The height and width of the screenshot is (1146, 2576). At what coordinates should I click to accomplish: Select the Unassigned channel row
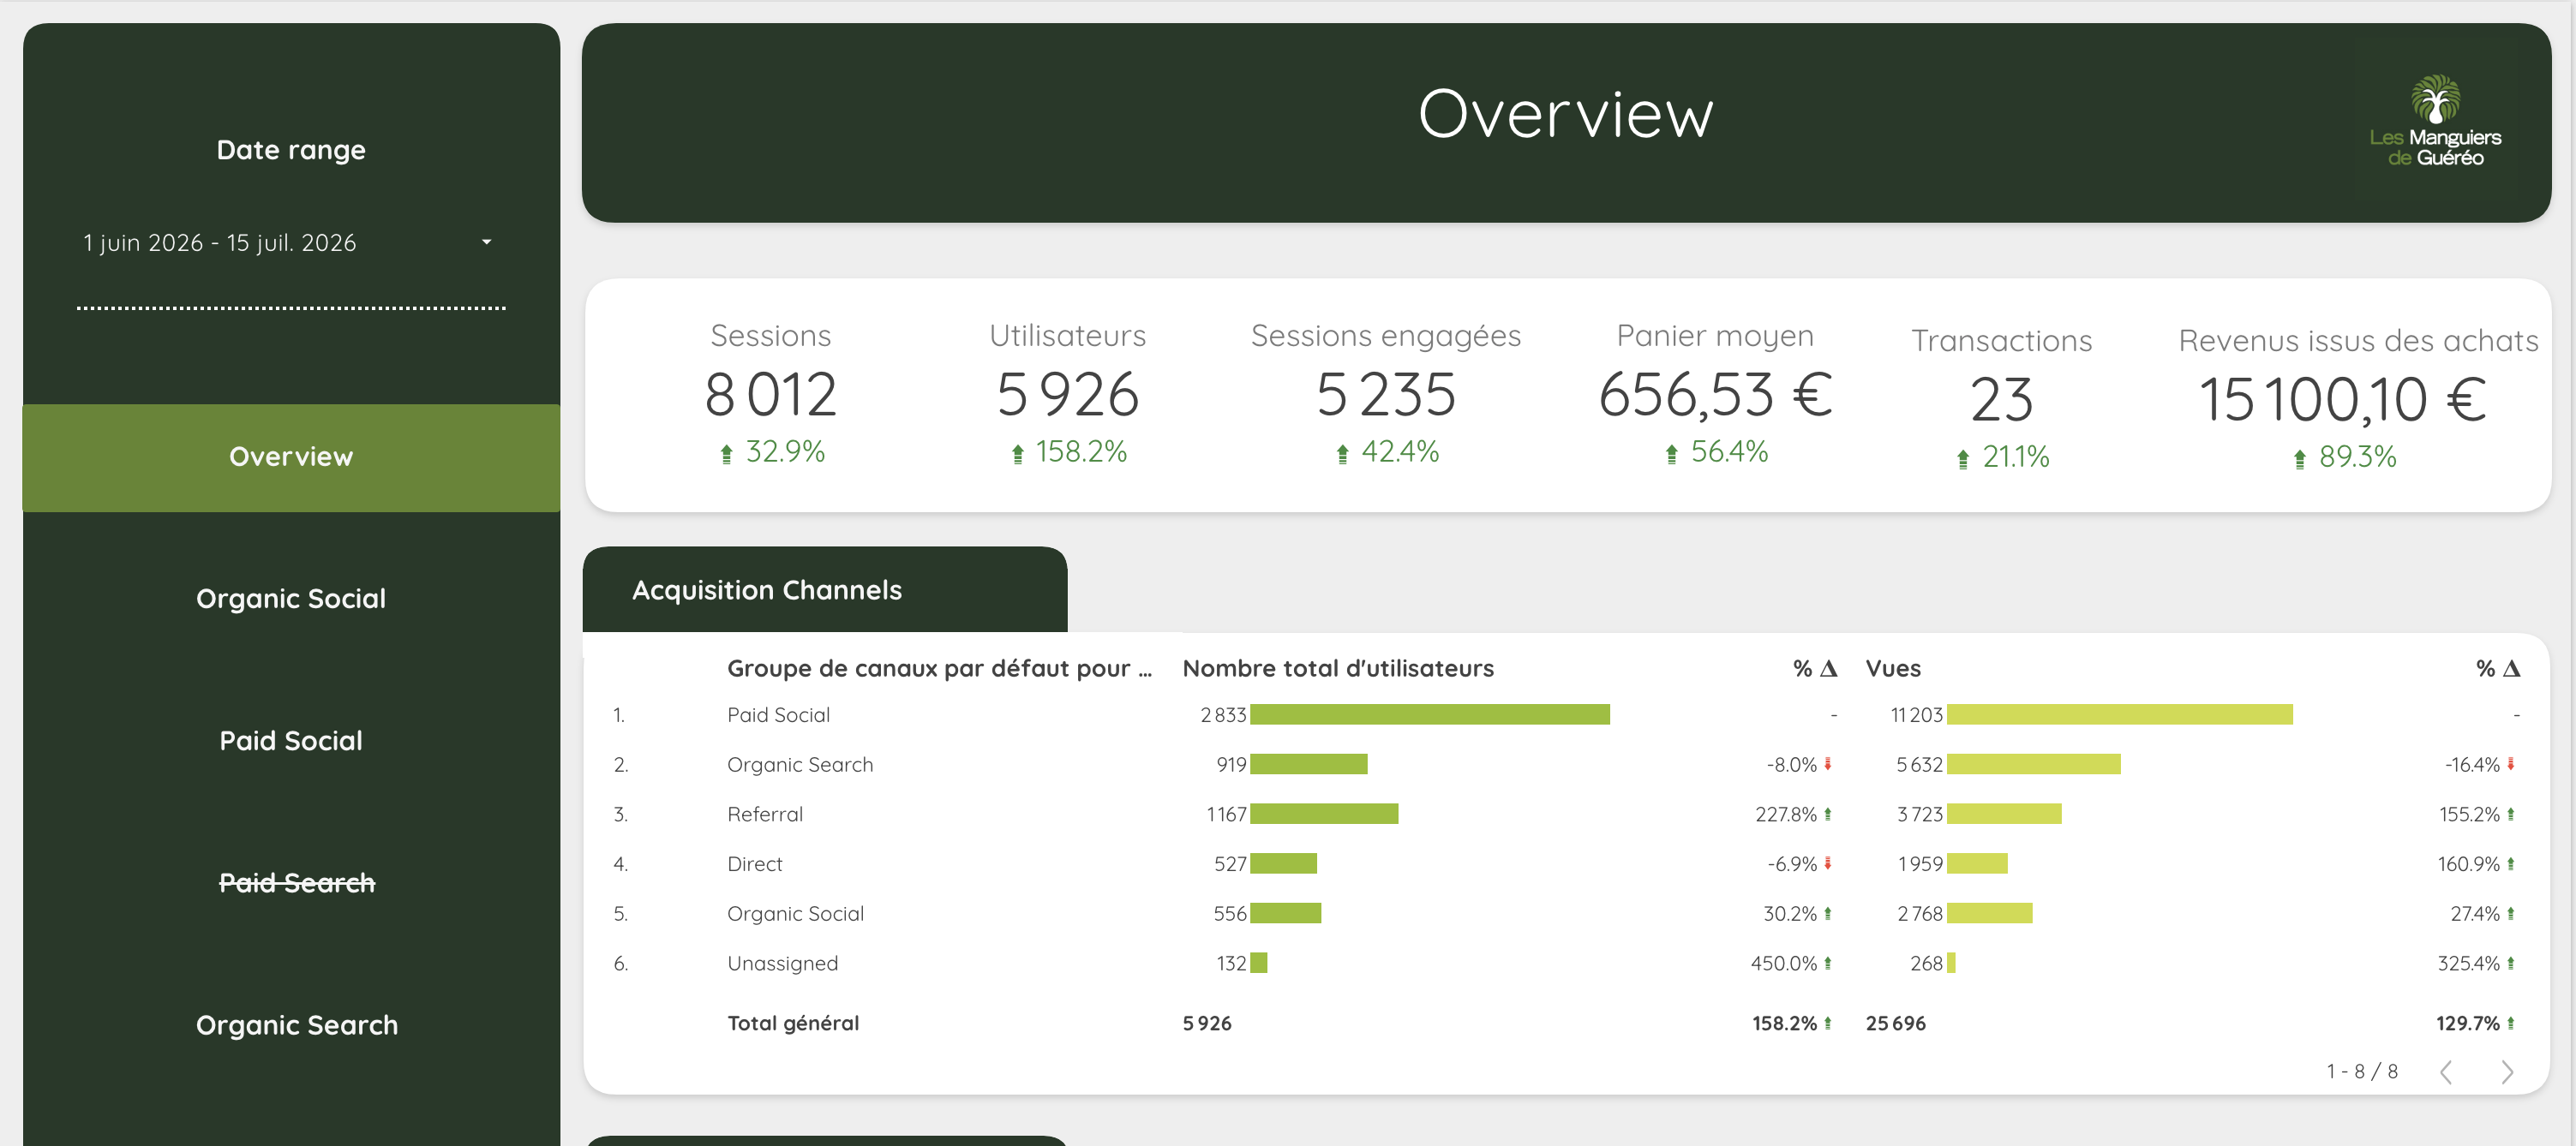(1565, 964)
